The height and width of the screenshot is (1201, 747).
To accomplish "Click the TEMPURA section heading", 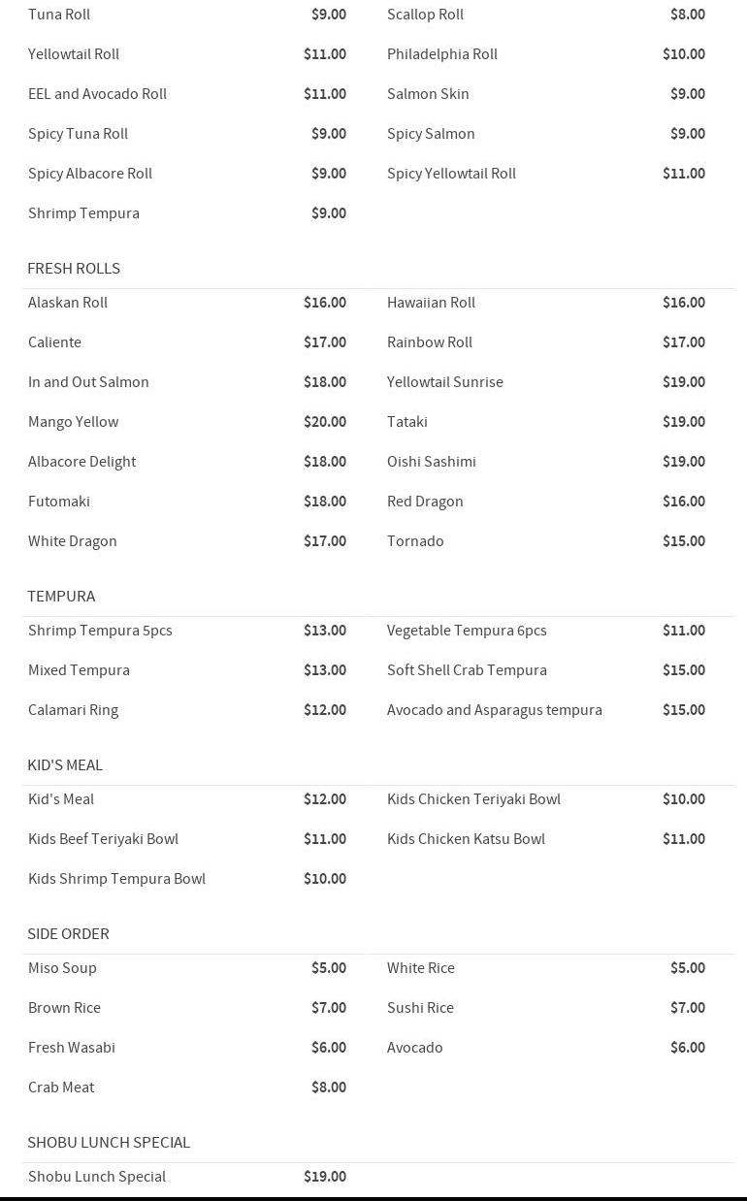I will point(61,597).
